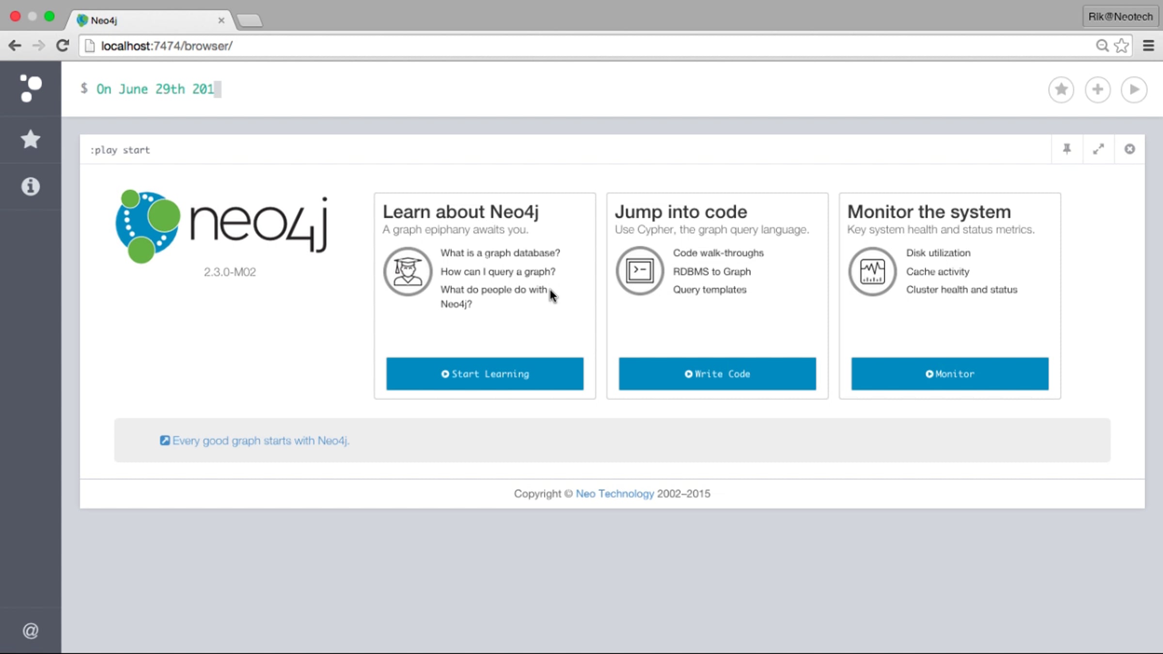Save query with editor star button

point(1061,90)
